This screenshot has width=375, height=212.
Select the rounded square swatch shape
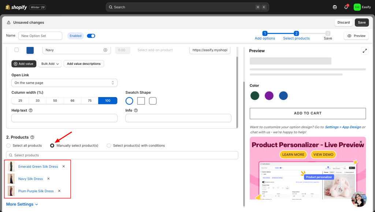153,101
